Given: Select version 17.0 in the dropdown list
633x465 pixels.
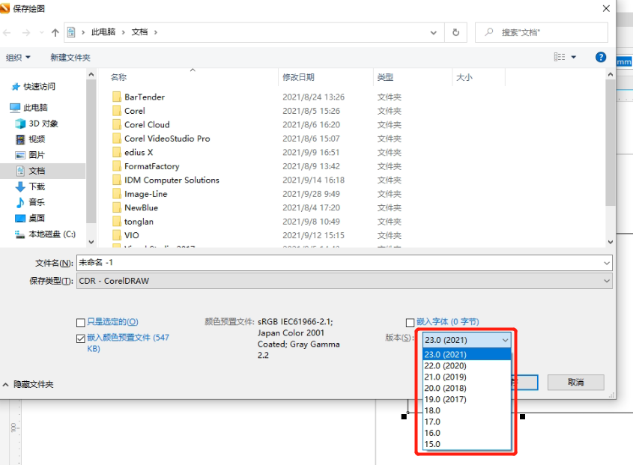Looking at the screenshot, I should (x=433, y=422).
